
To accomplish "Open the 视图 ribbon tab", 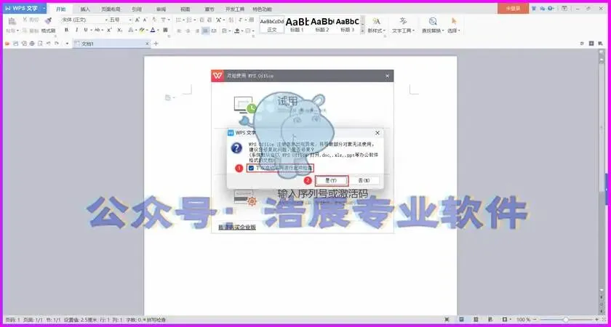I will [x=185, y=9].
